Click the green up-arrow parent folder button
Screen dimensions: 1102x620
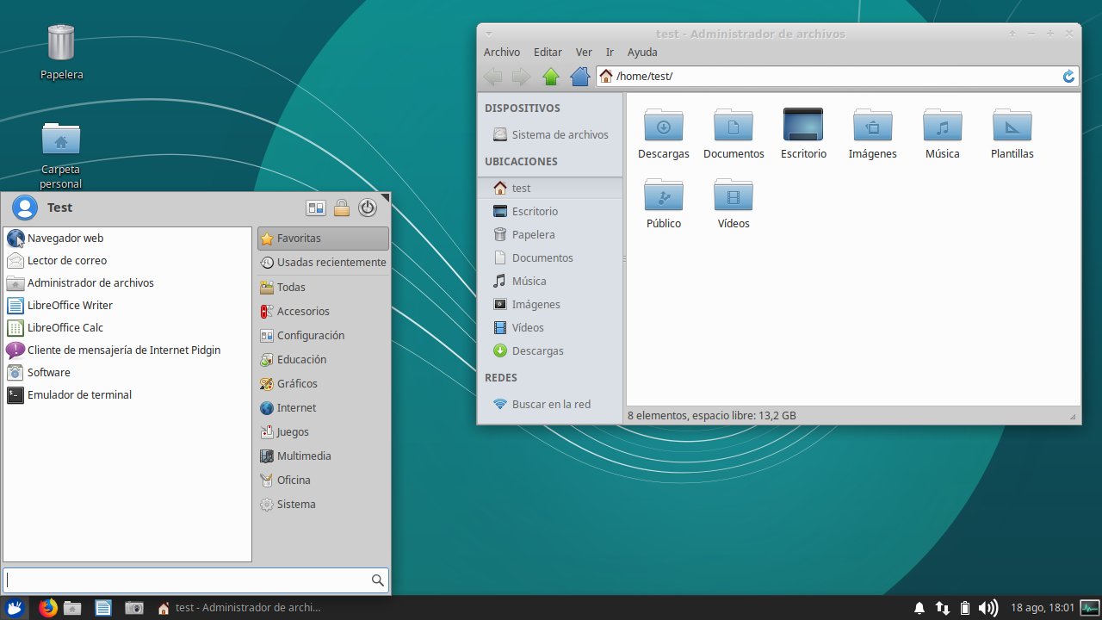pyautogui.click(x=551, y=77)
